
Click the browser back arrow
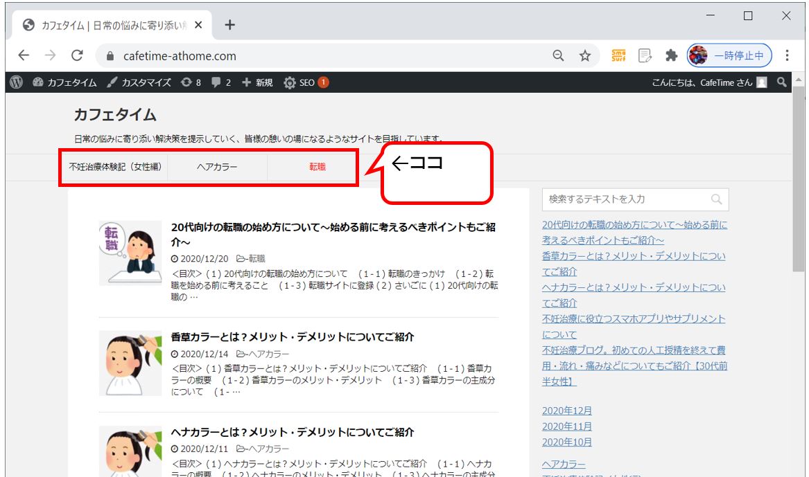point(24,56)
